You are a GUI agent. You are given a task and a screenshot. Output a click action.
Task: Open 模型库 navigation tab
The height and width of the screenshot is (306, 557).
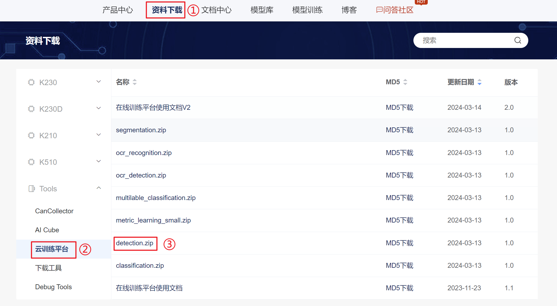[x=262, y=10]
